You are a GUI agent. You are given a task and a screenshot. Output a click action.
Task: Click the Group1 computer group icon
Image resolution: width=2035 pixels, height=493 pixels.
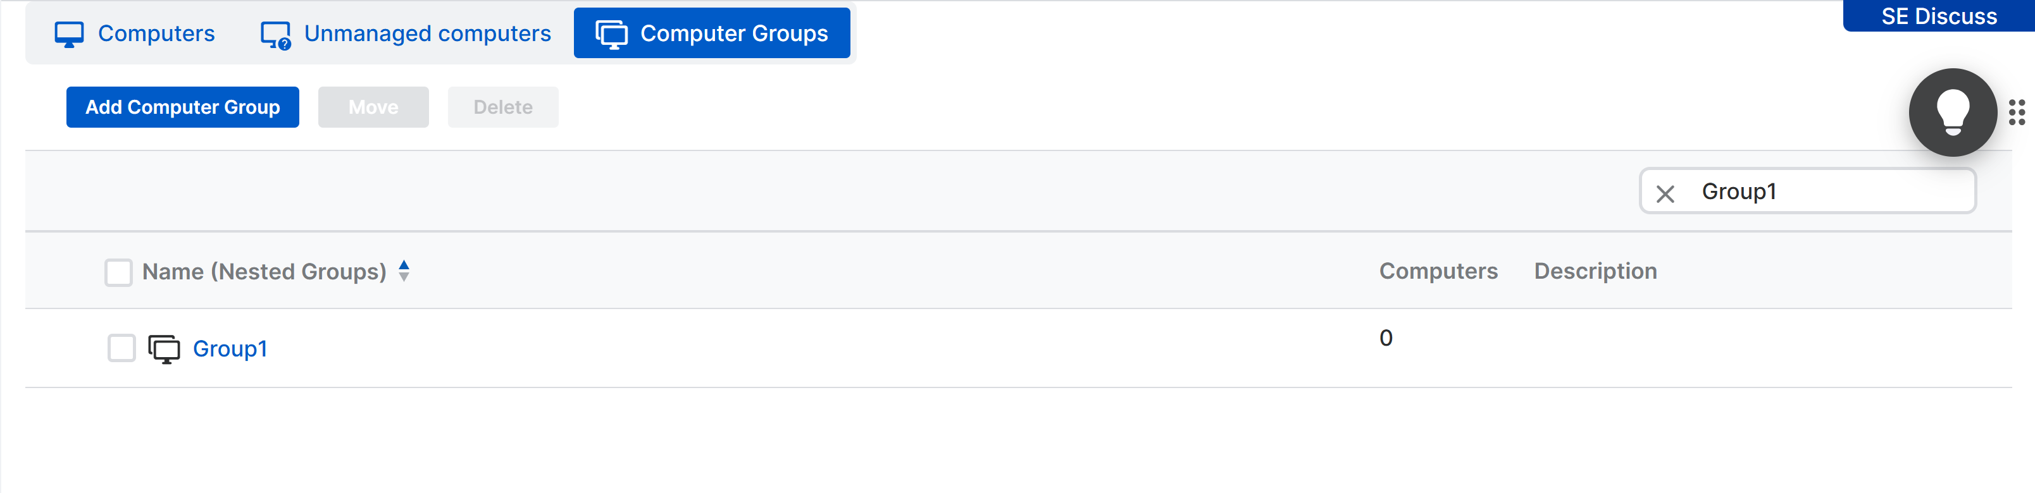pos(163,349)
